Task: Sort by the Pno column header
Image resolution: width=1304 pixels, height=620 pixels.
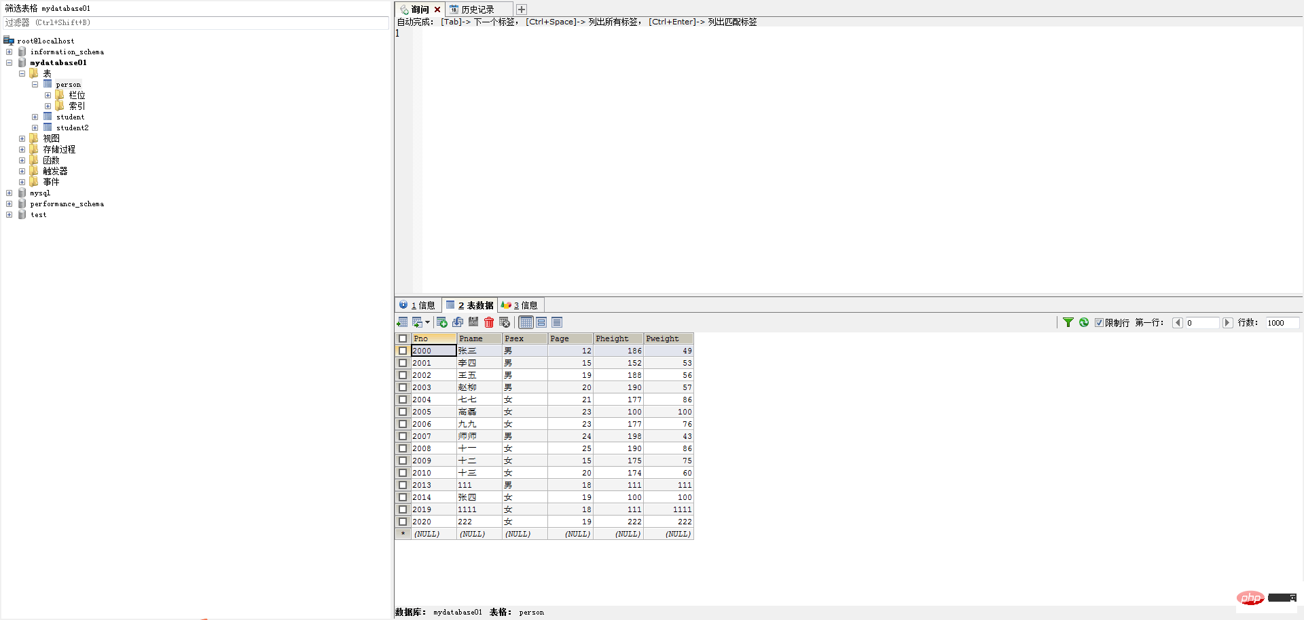Action: click(433, 338)
